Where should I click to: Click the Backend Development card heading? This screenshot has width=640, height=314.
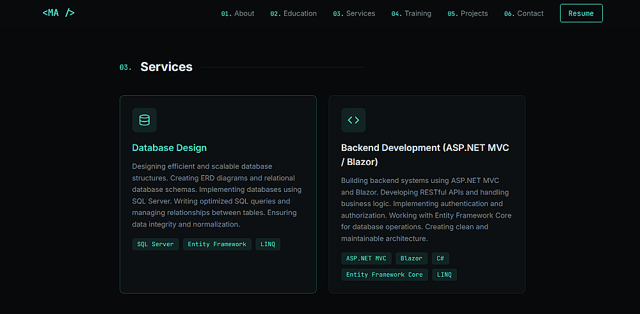(x=424, y=155)
